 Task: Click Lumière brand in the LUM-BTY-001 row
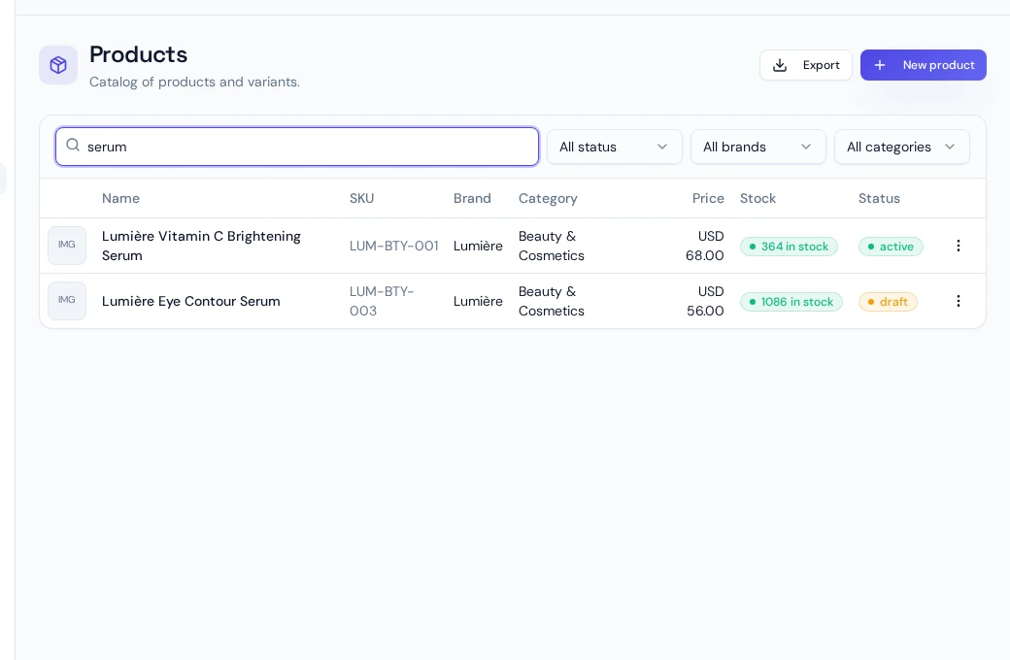click(x=478, y=246)
